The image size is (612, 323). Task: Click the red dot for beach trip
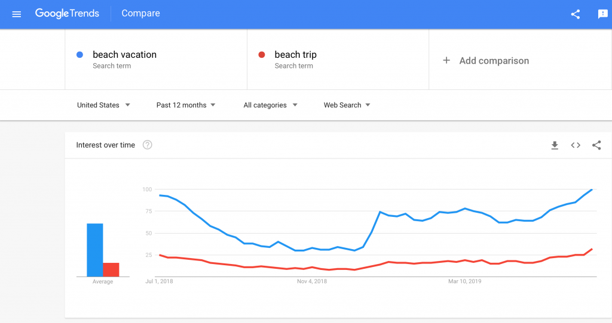click(x=261, y=55)
